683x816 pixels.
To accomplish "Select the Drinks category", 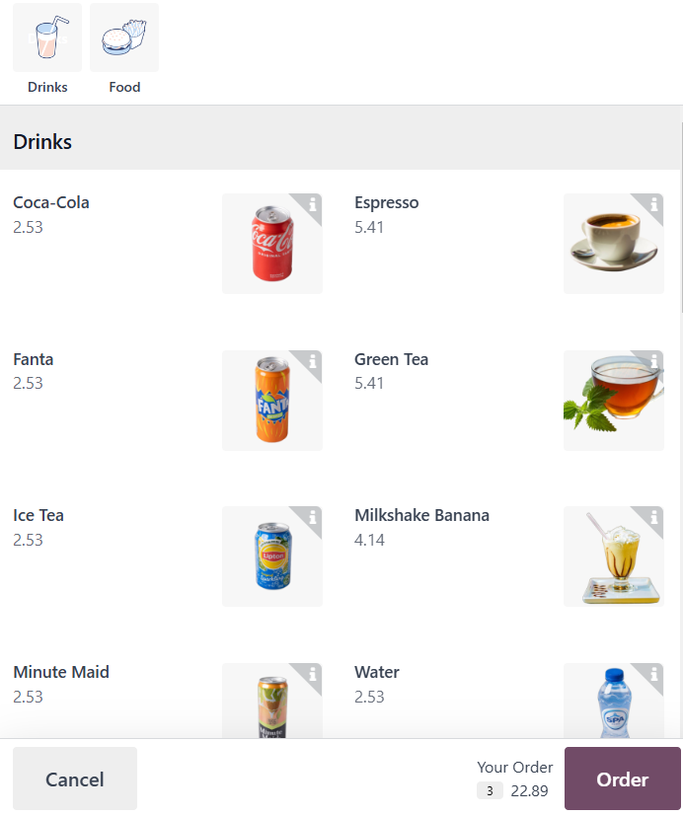I will (x=47, y=49).
